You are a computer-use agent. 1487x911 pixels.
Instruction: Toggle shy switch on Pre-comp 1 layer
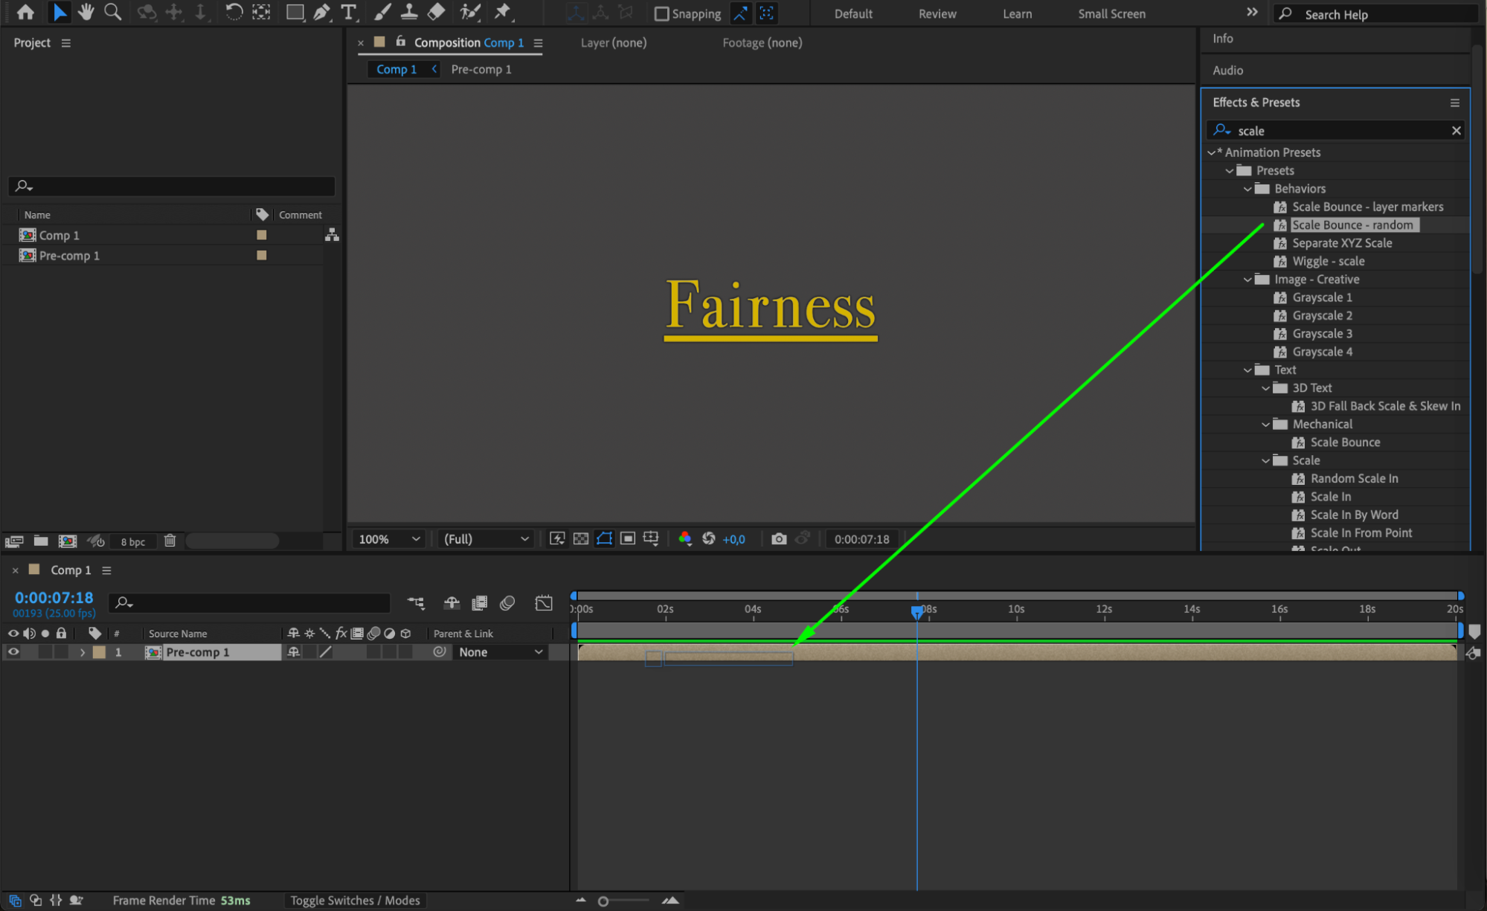click(x=294, y=651)
